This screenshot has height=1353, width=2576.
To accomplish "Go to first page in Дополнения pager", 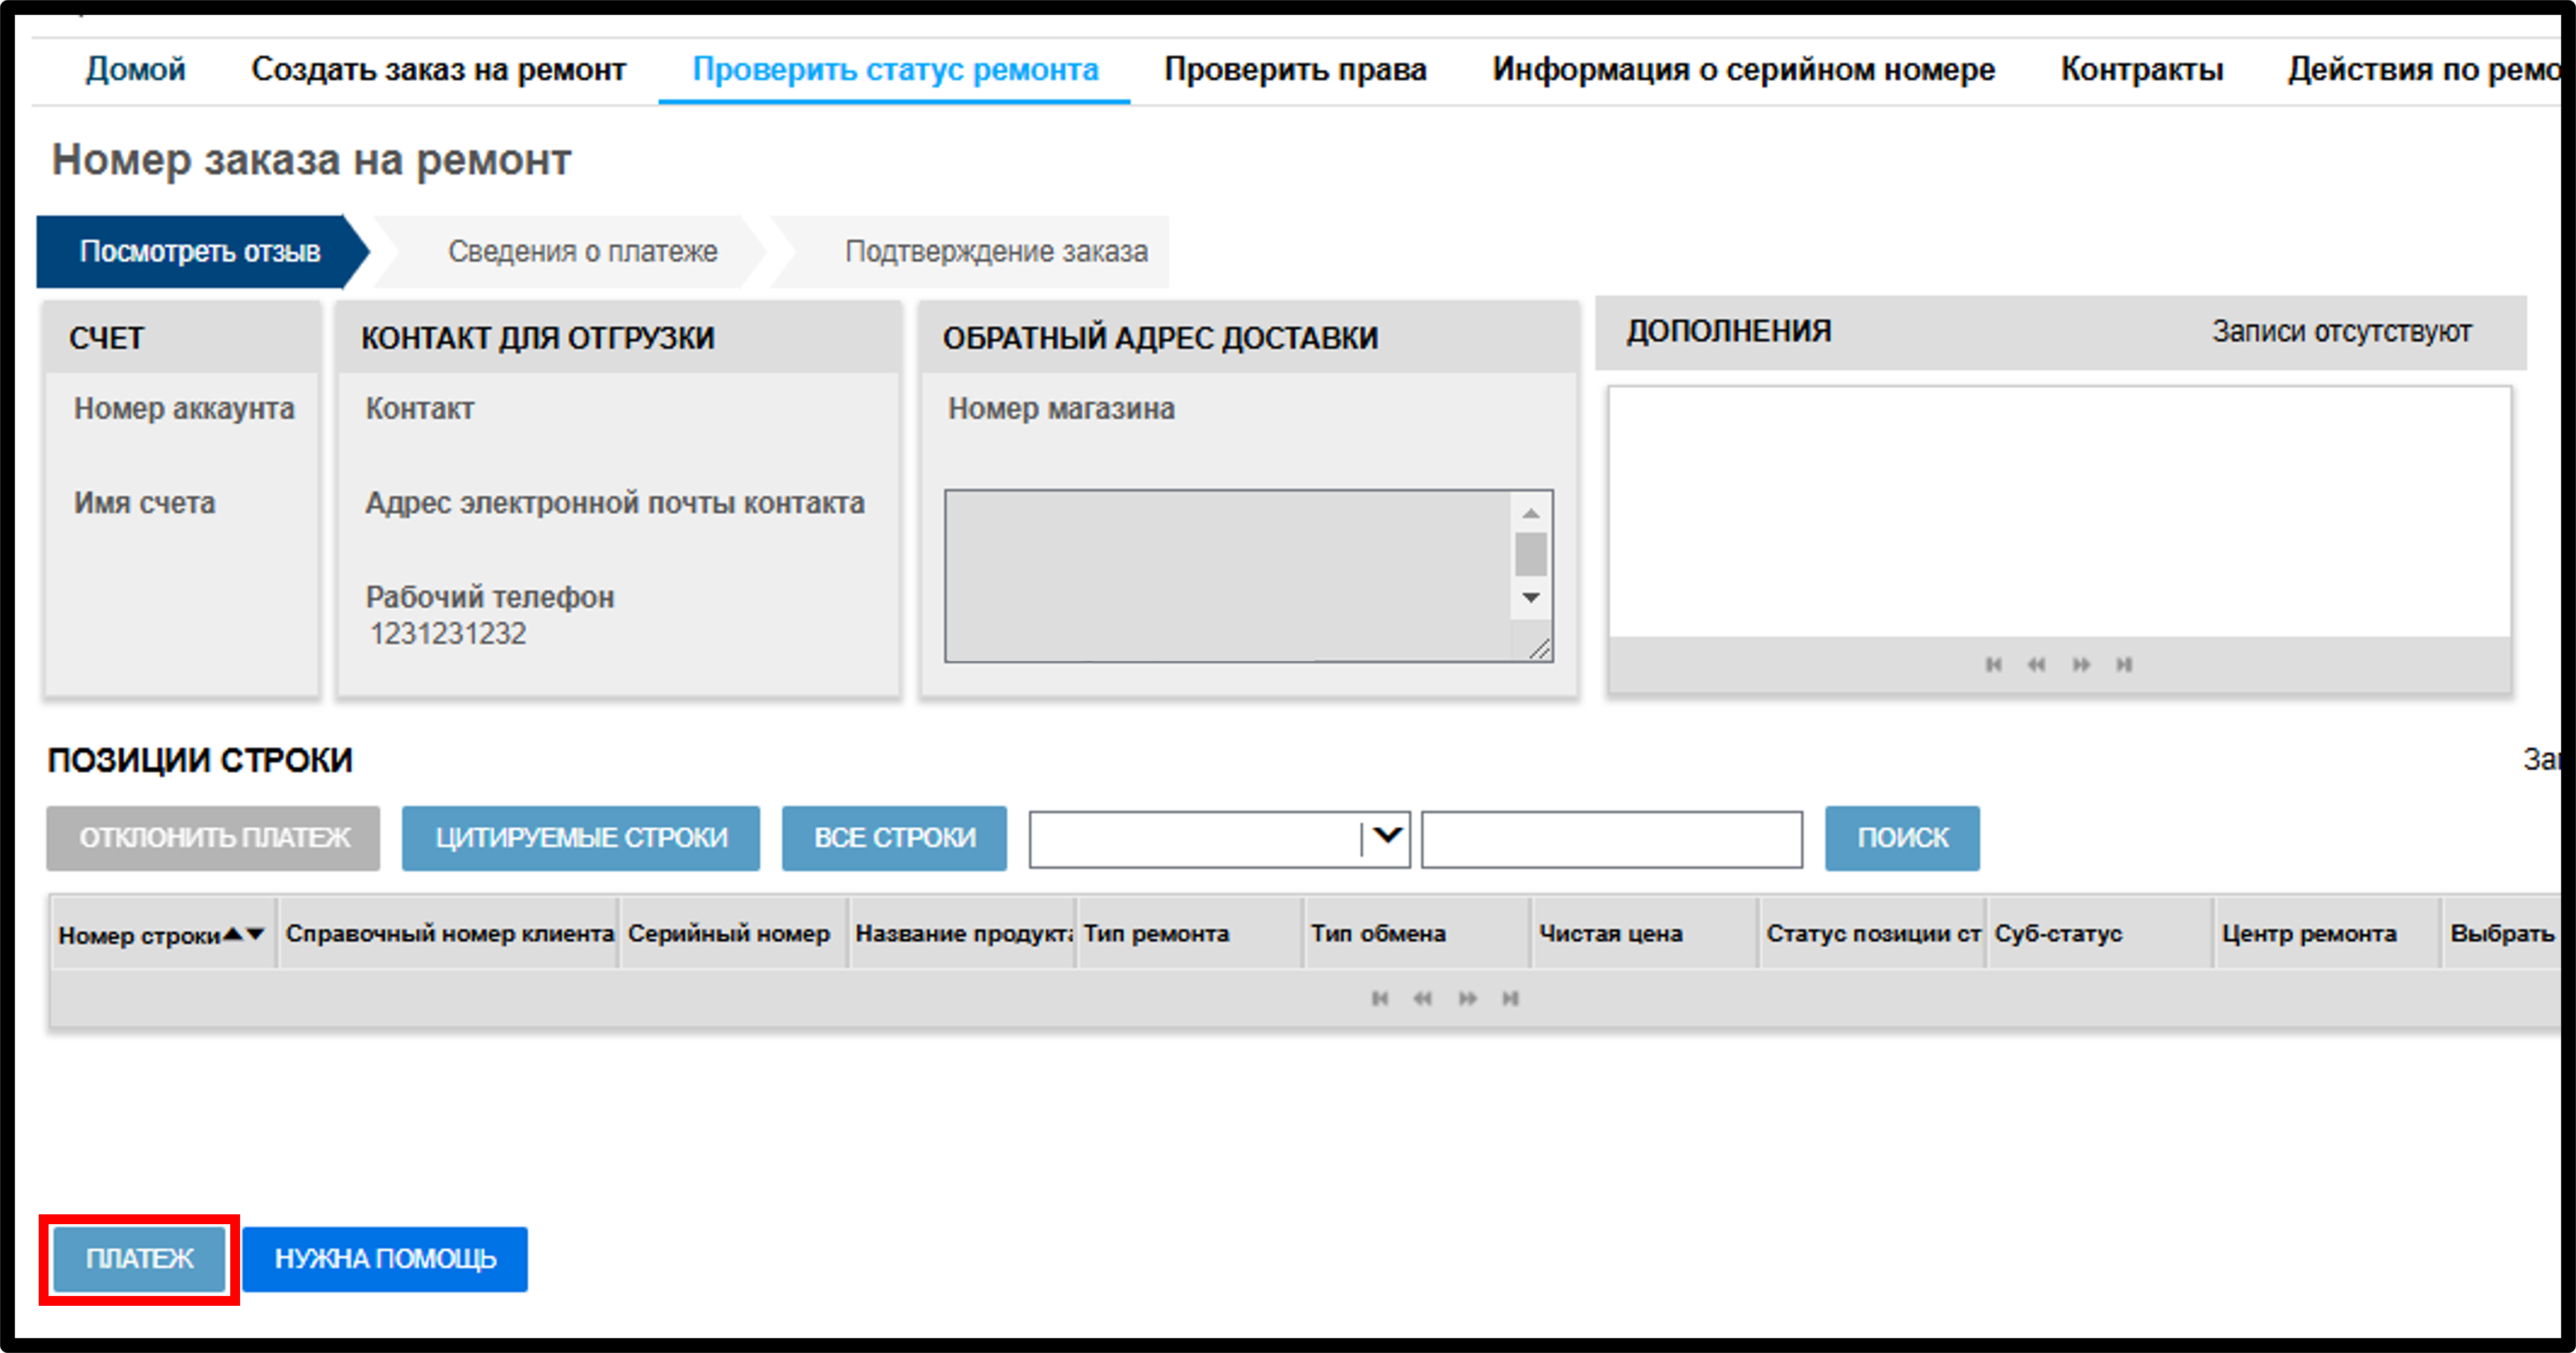I will [1993, 664].
